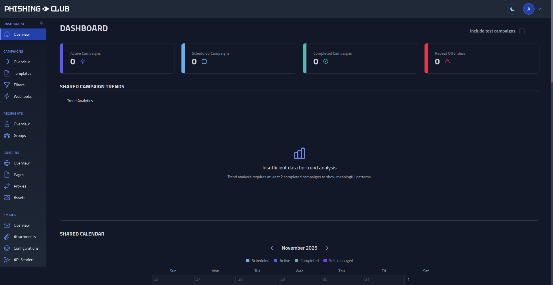Toggle dark mode with the moon icon
This screenshot has height=285, width=553.
coord(513,9)
